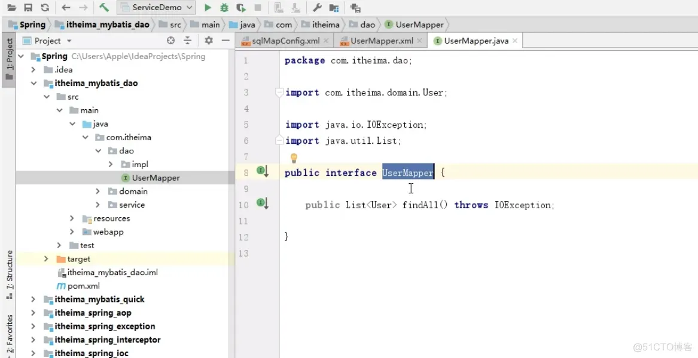Click the com breadcrumb in navigation bar
The width and height of the screenshot is (698, 358).
(278, 24)
